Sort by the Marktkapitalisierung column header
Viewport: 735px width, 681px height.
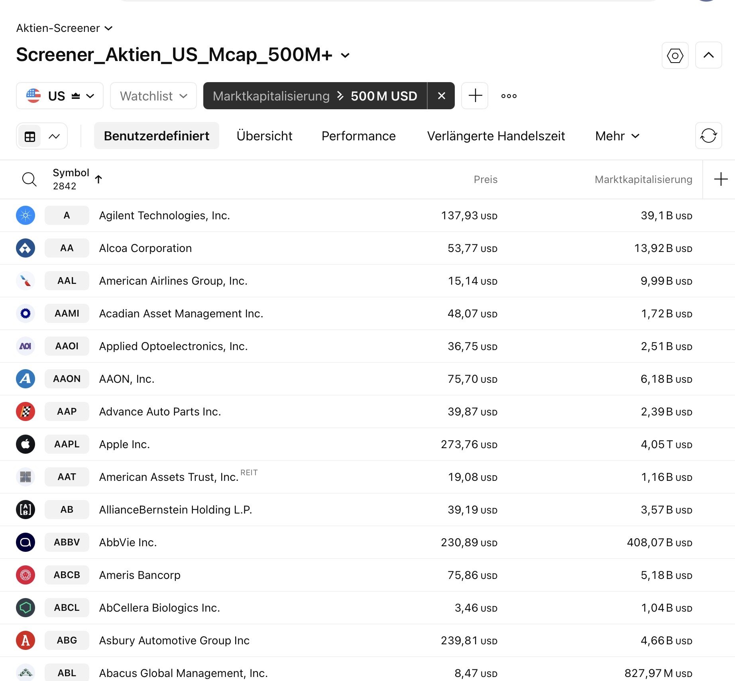pos(643,179)
